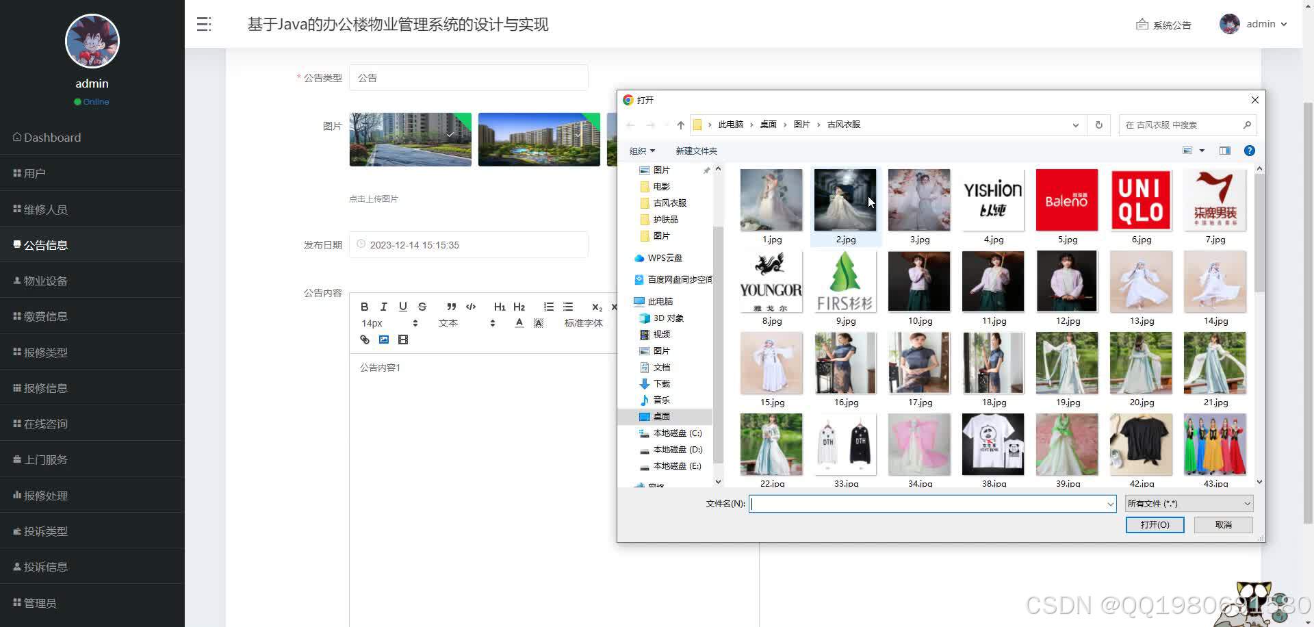Insert a video using the film icon
The height and width of the screenshot is (627, 1314).
(x=403, y=340)
